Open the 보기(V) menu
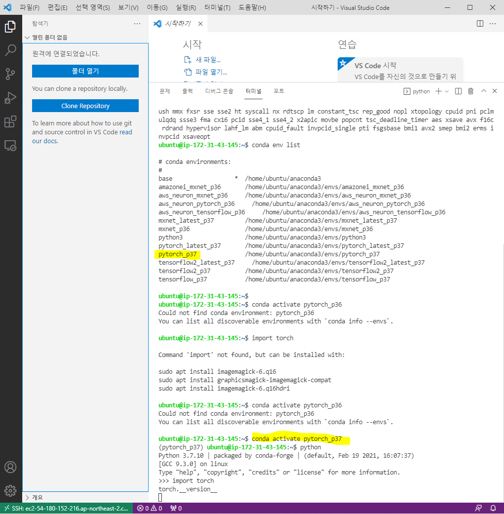Viewport: 504px width, 514px height. [x=128, y=7]
